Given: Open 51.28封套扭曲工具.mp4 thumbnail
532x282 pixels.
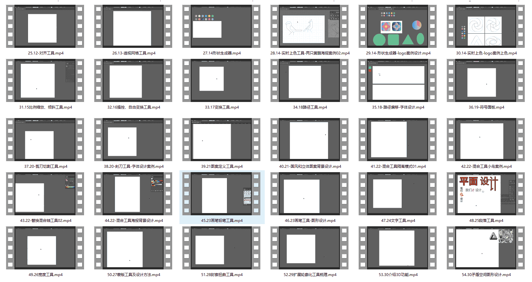Looking at the screenshot, I should pos(221,248).
